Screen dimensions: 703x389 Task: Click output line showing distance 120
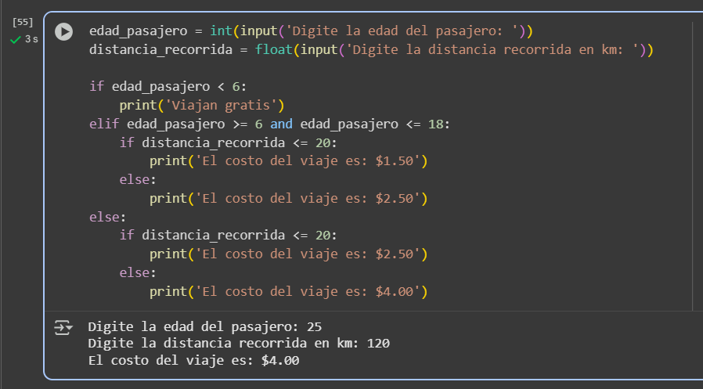tap(239, 344)
